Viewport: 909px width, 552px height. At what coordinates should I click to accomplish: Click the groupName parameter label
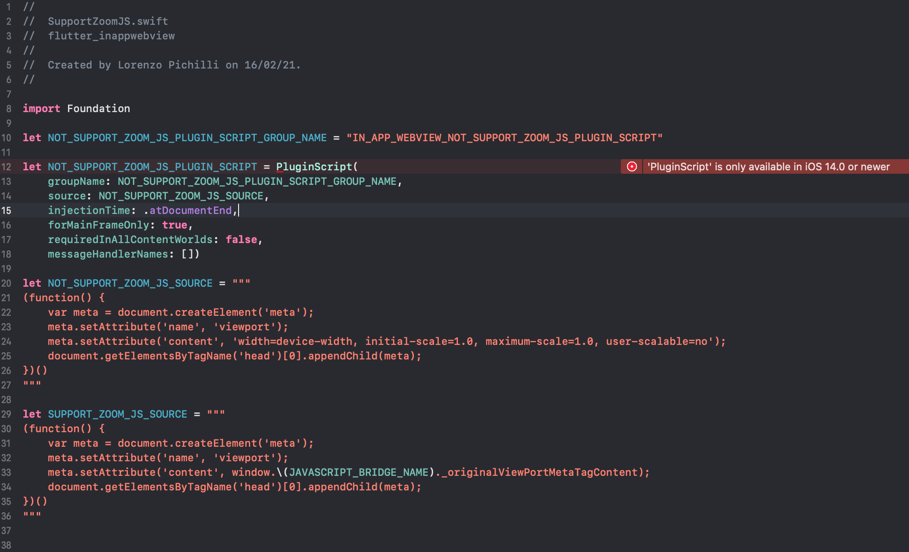[x=77, y=181]
